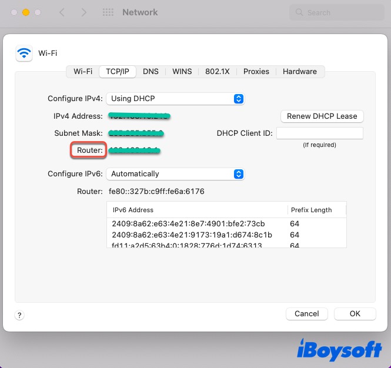
Task: Open the 802.1X tab
Action: point(218,72)
